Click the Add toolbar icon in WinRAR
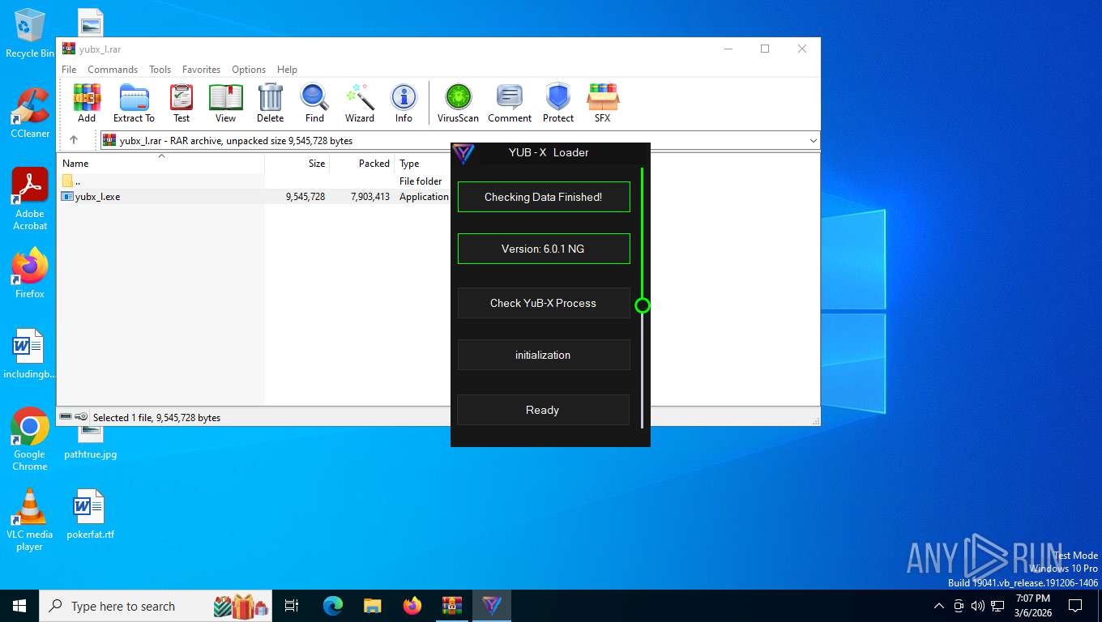 (87, 103)
